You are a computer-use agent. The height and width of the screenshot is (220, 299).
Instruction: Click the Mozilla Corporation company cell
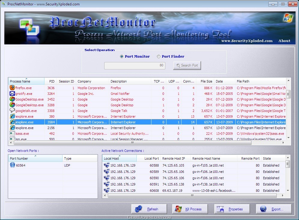tap(91, 88)
